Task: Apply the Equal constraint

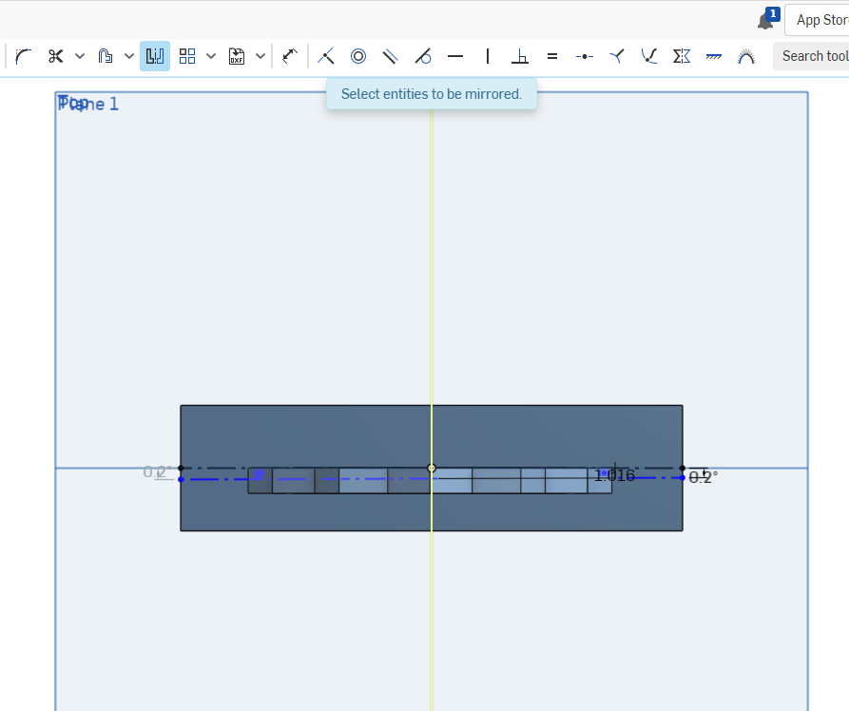Action: click(552, 56)
